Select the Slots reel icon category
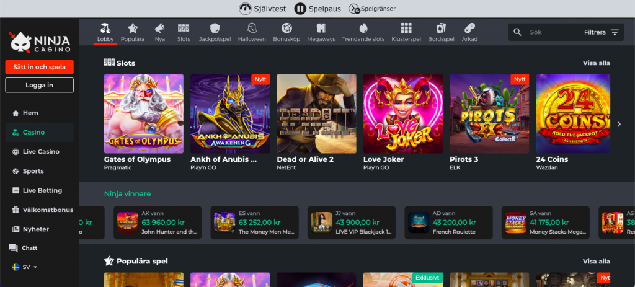Viewport: 635px width, 287px height. 184,29
